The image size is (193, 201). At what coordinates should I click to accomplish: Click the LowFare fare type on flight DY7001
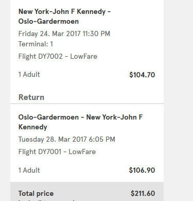tap(82, 152)
